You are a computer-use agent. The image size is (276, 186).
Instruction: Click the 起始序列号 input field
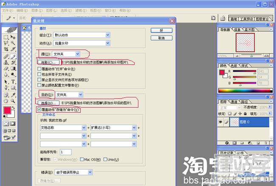pyautogui.click(x=66, y=152)
